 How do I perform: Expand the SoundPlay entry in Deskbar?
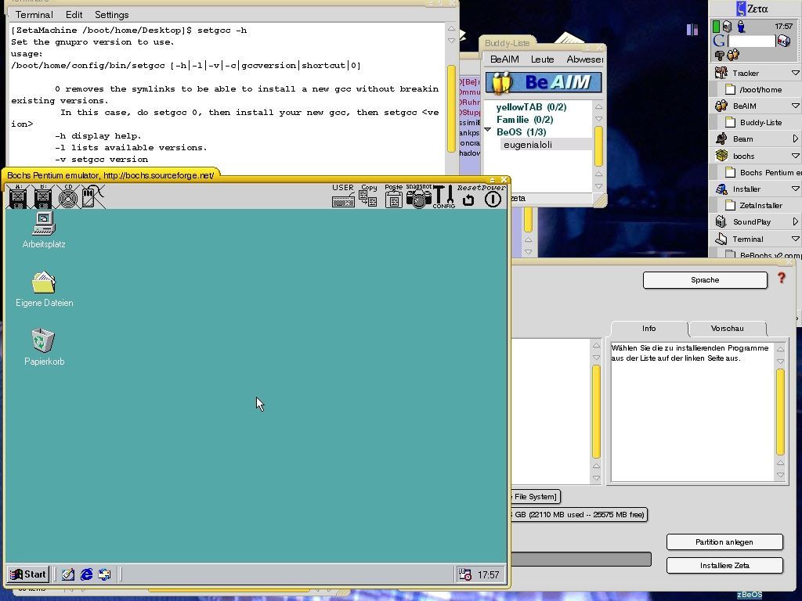coord(796,221)
